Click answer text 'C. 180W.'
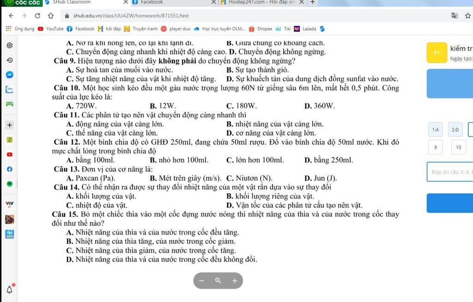Viewport: 473px width, 302px height. point(241,106)
